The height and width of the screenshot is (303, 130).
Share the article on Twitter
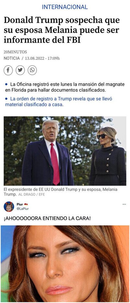pyautogui.click(x=20, y=70)
